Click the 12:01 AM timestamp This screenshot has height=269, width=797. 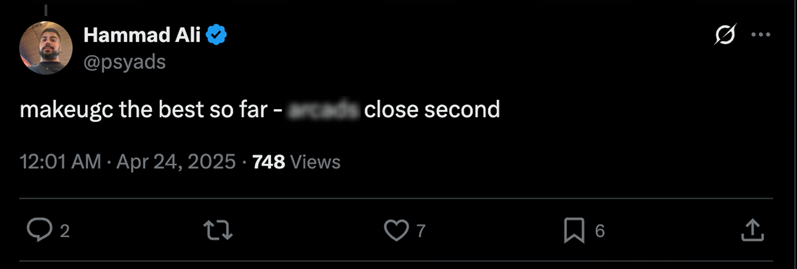[61, 162]
